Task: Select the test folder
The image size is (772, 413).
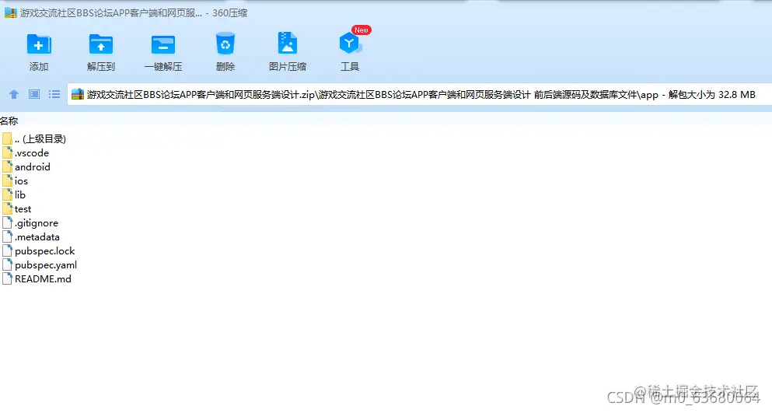Action: [x=17, y=209]
